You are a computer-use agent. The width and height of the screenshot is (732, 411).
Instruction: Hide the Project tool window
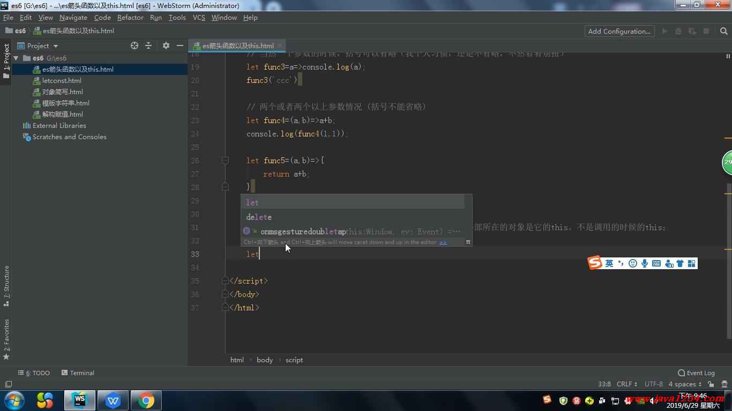180,45
